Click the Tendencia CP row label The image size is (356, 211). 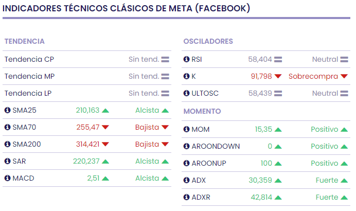(29, 59)
